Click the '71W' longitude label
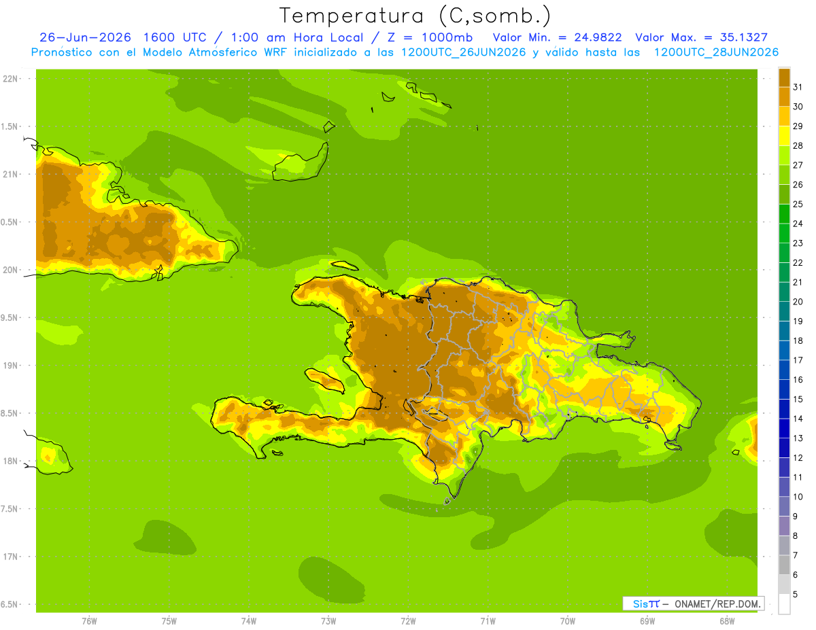The height and width of the screenshot is (630, 816). pyautogui.click(x=488, y=621)
